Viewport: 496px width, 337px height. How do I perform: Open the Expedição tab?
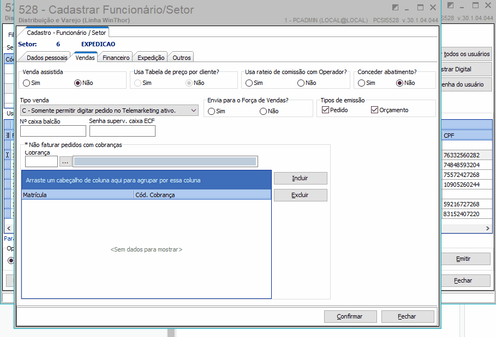coord(151,57)
